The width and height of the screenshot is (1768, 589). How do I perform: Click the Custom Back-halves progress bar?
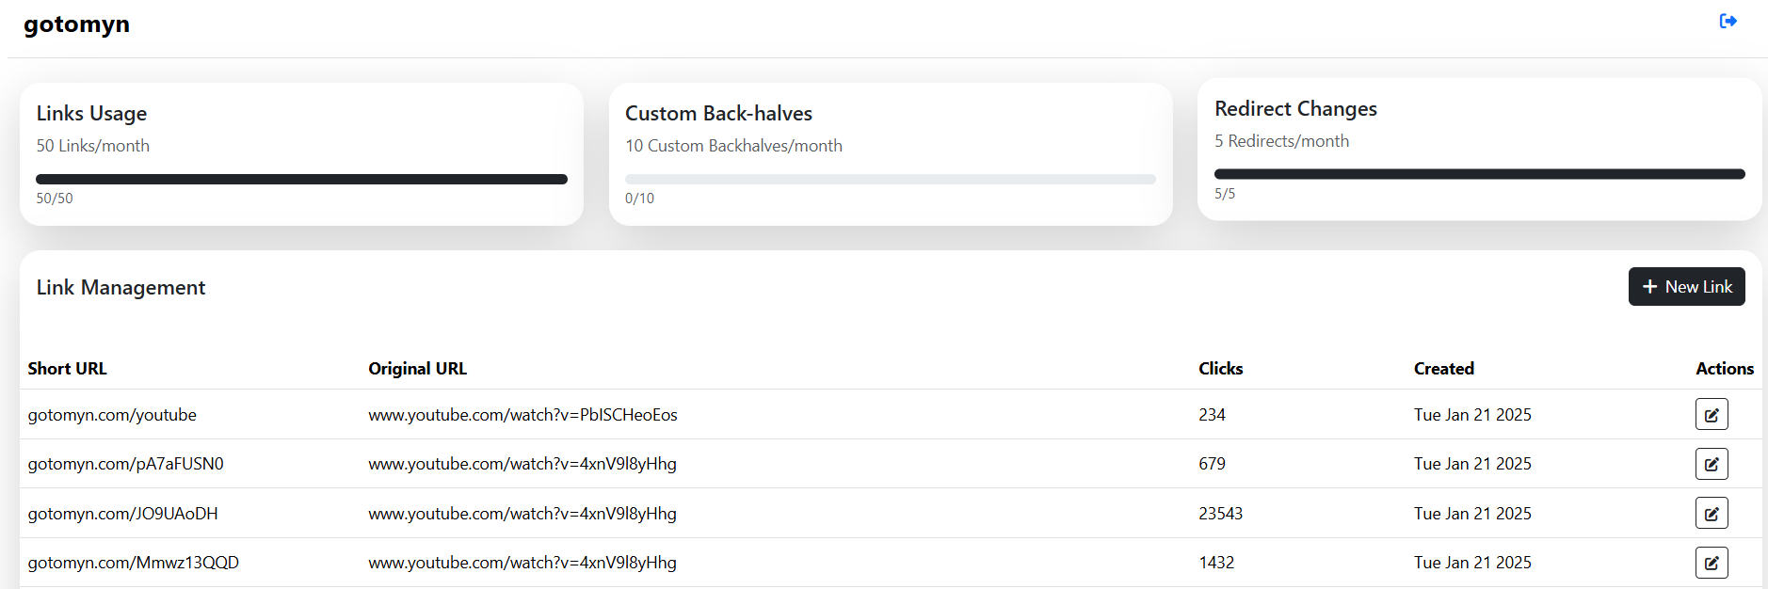[x=890, y=179]
